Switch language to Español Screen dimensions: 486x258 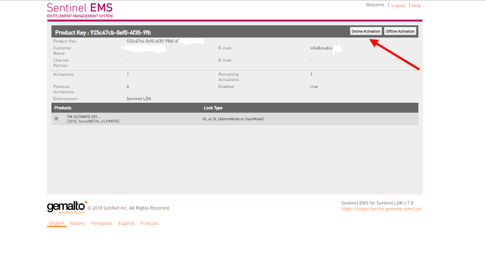[x=126, y=223]
